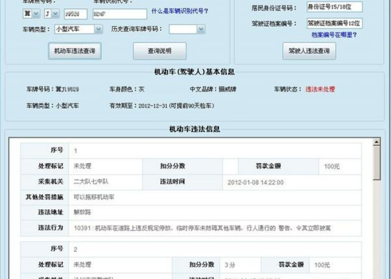
Task: Select the 有效期至 2012-12-31 expiry text
Action: click(162, 106)
